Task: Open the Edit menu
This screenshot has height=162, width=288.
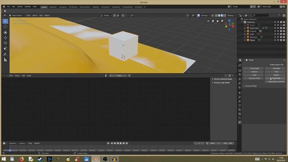Action: tap(13, 7)
